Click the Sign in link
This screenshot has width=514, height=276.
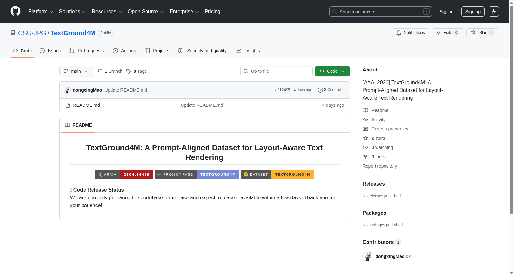[x=447, y=12]
